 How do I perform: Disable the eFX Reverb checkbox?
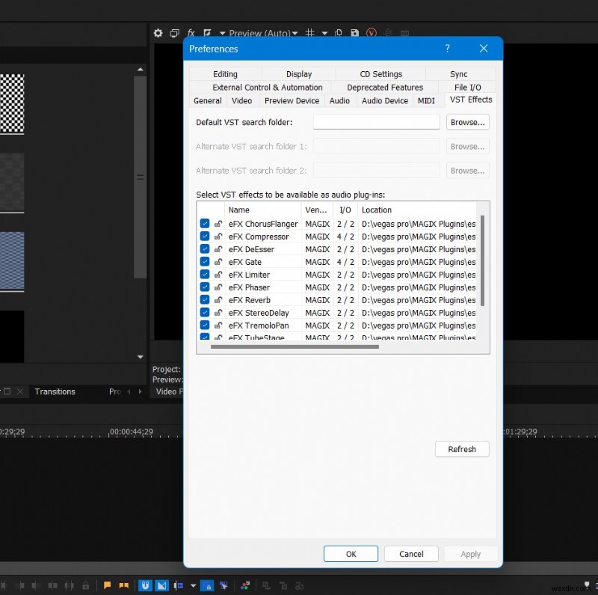[x=205, y=299]
